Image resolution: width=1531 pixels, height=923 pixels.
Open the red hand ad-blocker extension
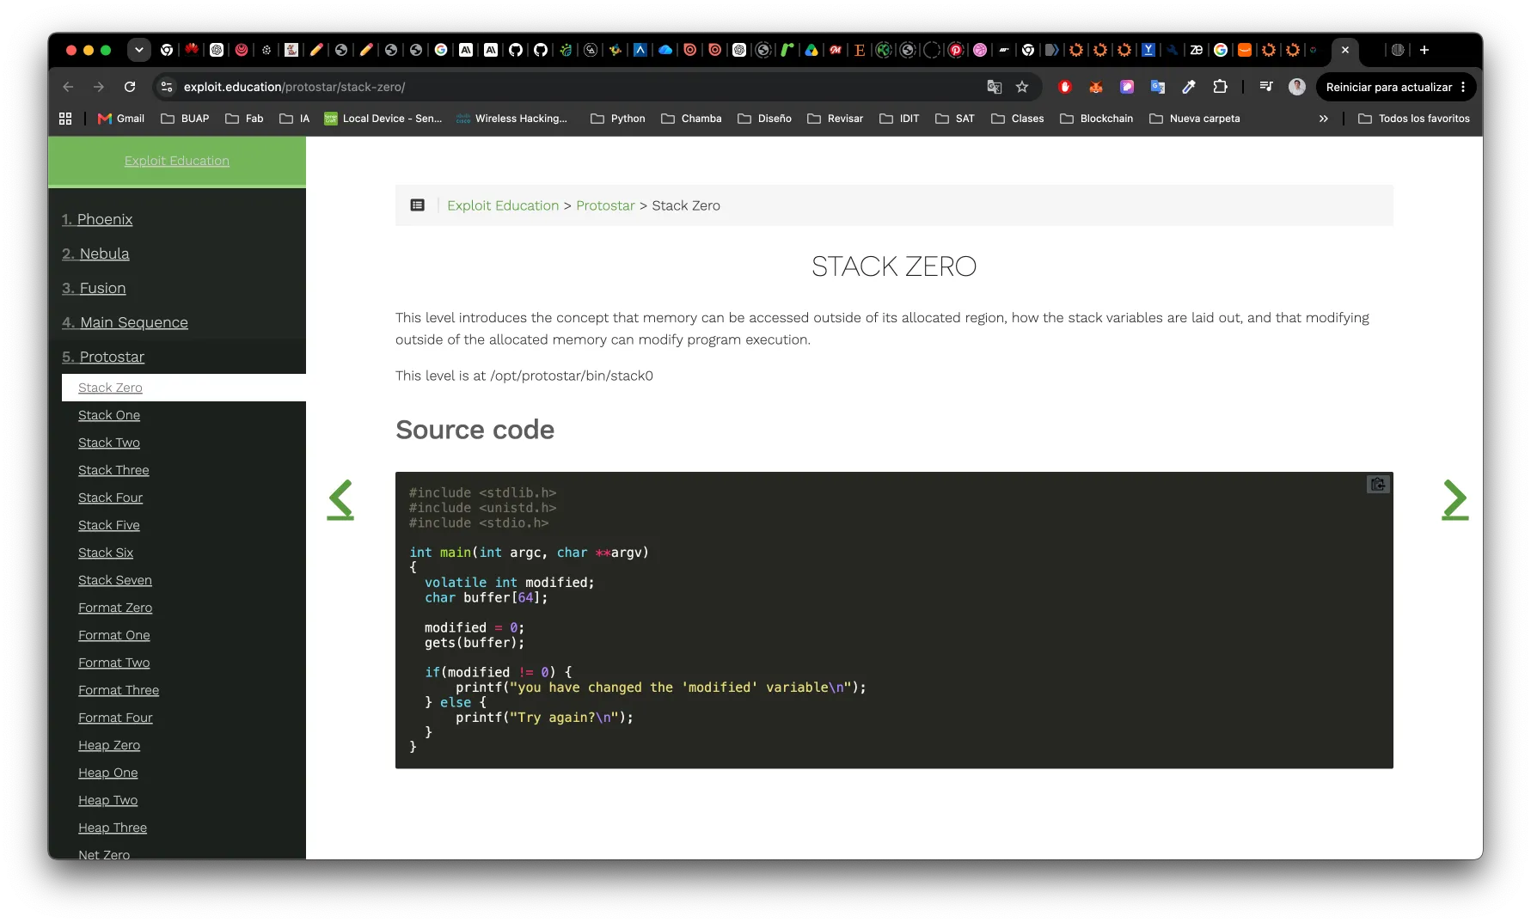(1065, 87)
